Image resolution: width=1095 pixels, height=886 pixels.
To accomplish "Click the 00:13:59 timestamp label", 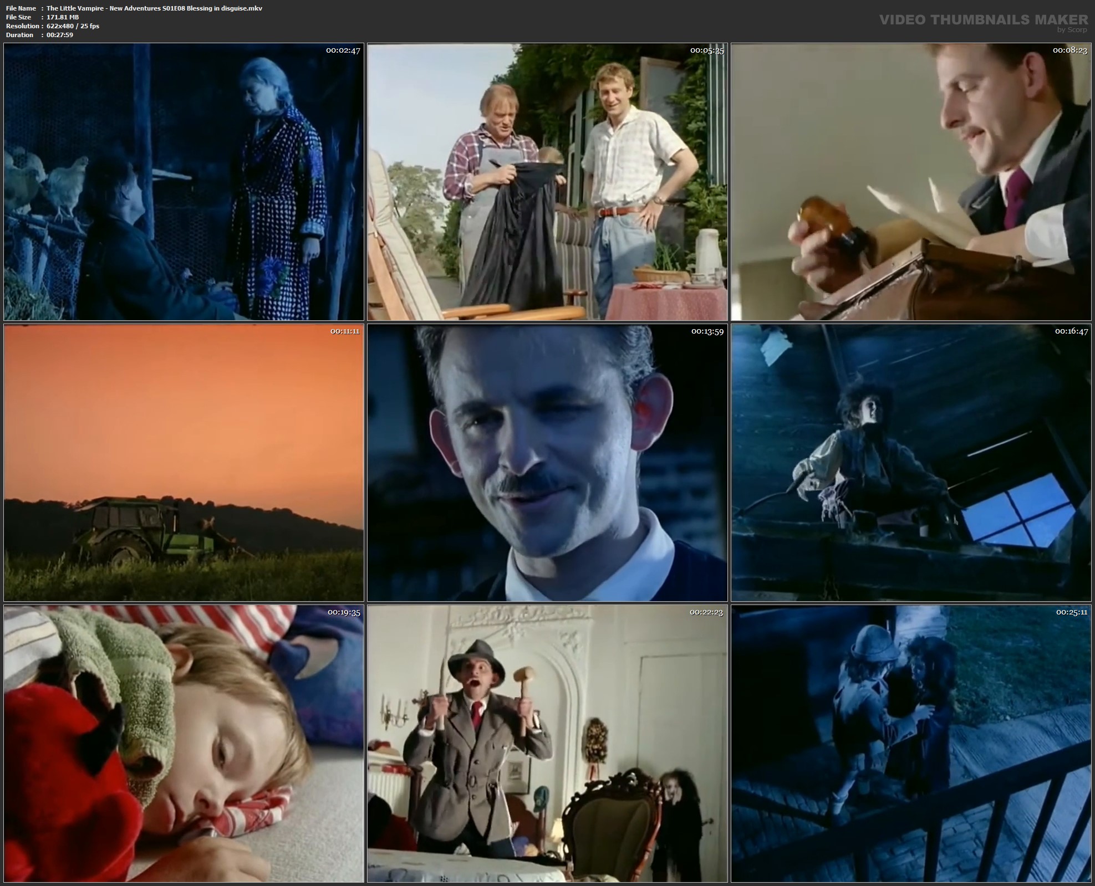I will coord(707,331).
